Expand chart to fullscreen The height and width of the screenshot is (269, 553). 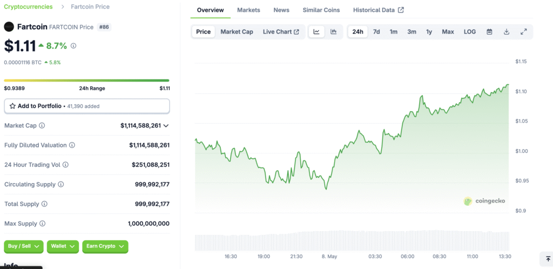click(523, 32)
